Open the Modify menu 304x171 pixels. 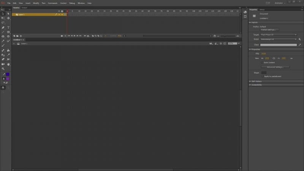tap(36, 3)
